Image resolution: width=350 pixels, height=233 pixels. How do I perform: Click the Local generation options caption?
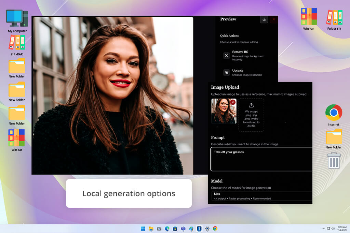[x=129, y=193]
